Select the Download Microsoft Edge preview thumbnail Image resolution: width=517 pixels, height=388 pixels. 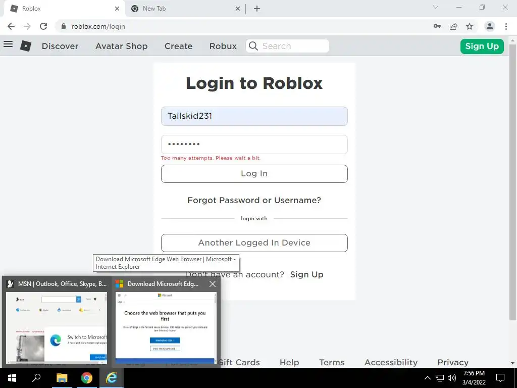166,328
